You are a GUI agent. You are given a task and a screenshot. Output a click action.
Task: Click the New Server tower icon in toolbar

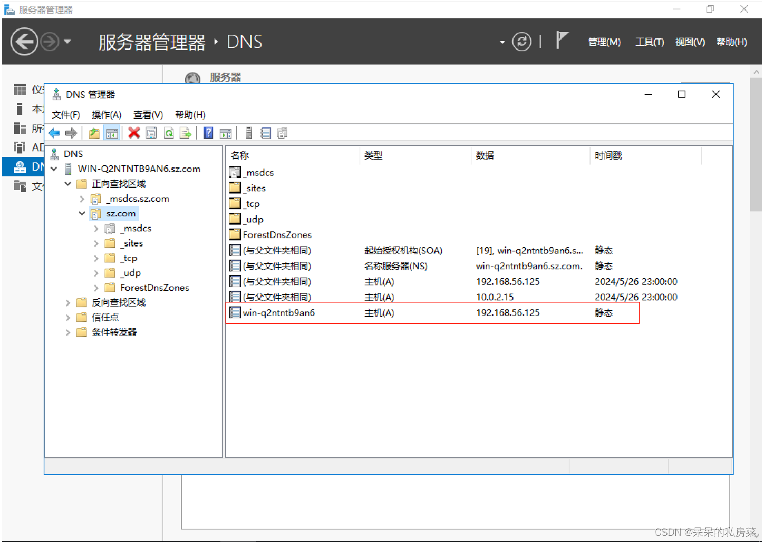click(x=249, y=133)
